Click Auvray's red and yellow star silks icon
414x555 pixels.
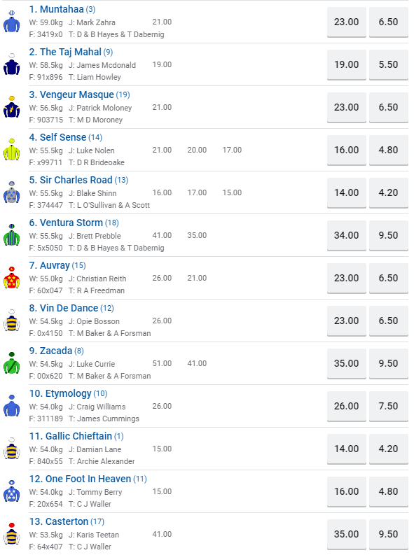pos(12,278)
